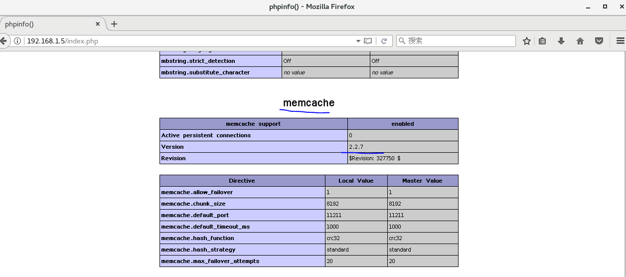Select the $Revision: 327750 $ value
The height and width of the screenshot is (277, 626).
pos(375,158)
